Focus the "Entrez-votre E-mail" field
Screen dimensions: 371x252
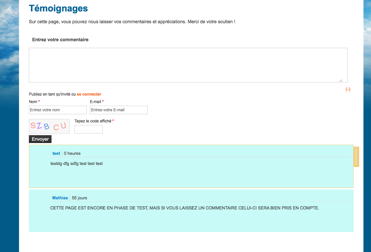tap(119, 110)
